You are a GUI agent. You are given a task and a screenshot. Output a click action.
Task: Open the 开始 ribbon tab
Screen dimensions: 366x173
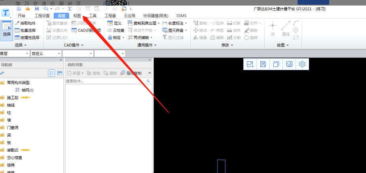pos(21,16)
